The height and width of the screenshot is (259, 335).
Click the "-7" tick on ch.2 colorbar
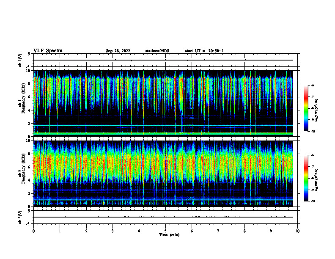tap(312, 167)
